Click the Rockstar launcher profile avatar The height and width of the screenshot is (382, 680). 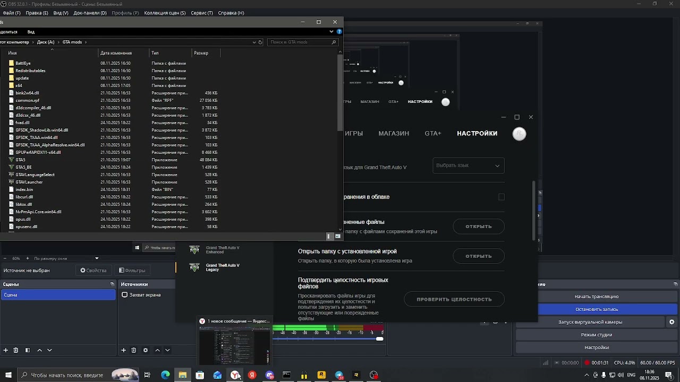tap(519, 134)
